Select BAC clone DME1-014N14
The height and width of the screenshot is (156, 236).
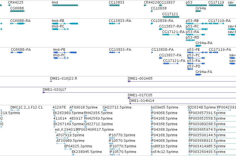point(183,104)
